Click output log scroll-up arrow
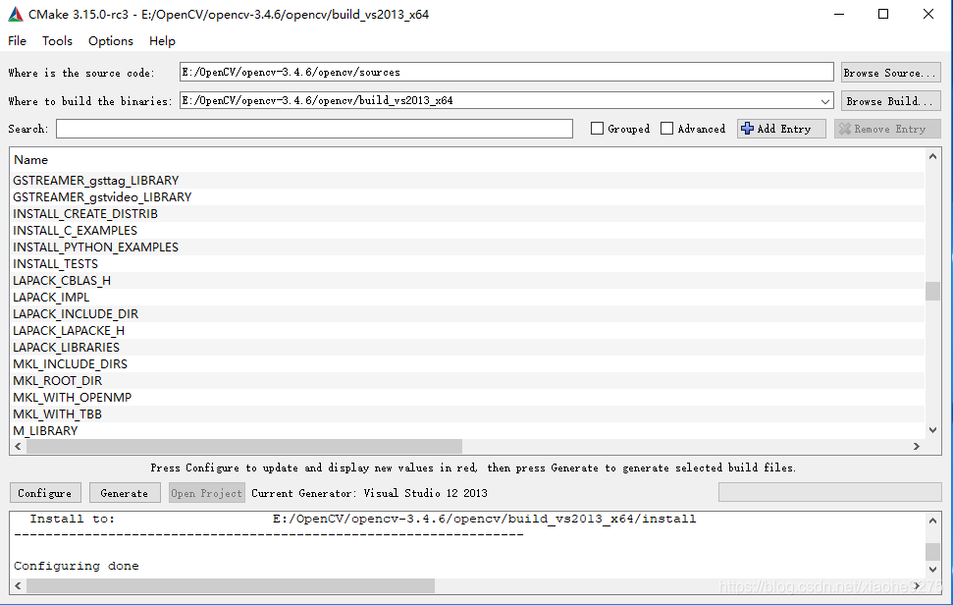The height and width of the screenshot is (605, 953). [x=933, y=520]
